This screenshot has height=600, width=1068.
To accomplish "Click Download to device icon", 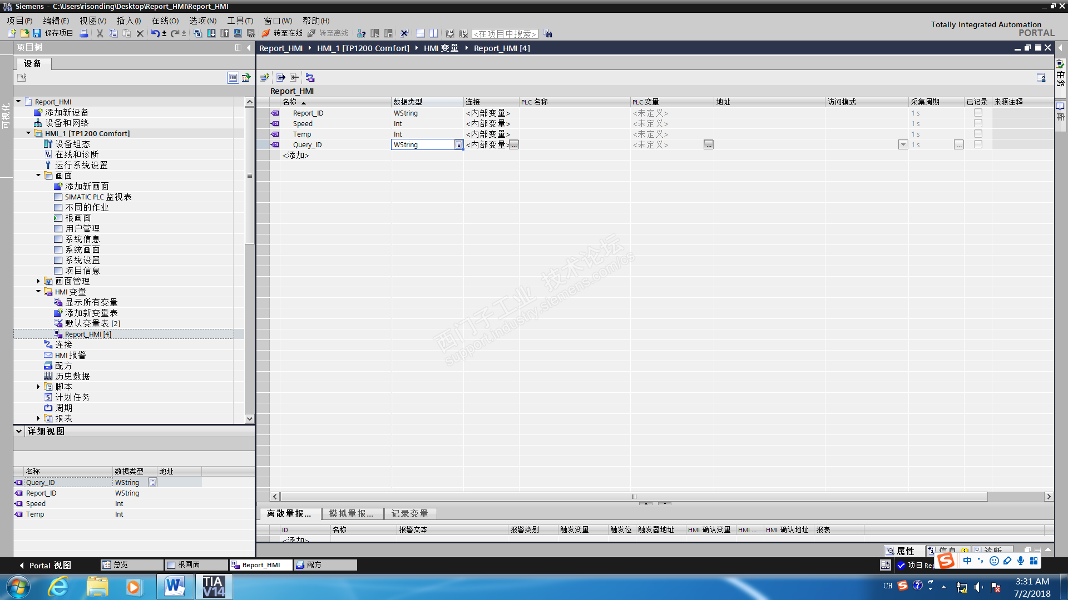I will (211, 33).
